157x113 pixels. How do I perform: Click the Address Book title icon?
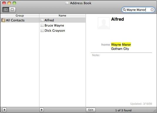[67, 3]
